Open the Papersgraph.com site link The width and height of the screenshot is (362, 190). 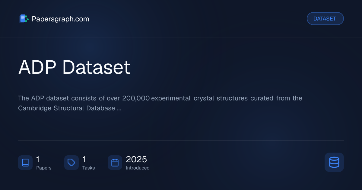pos(60,19)
